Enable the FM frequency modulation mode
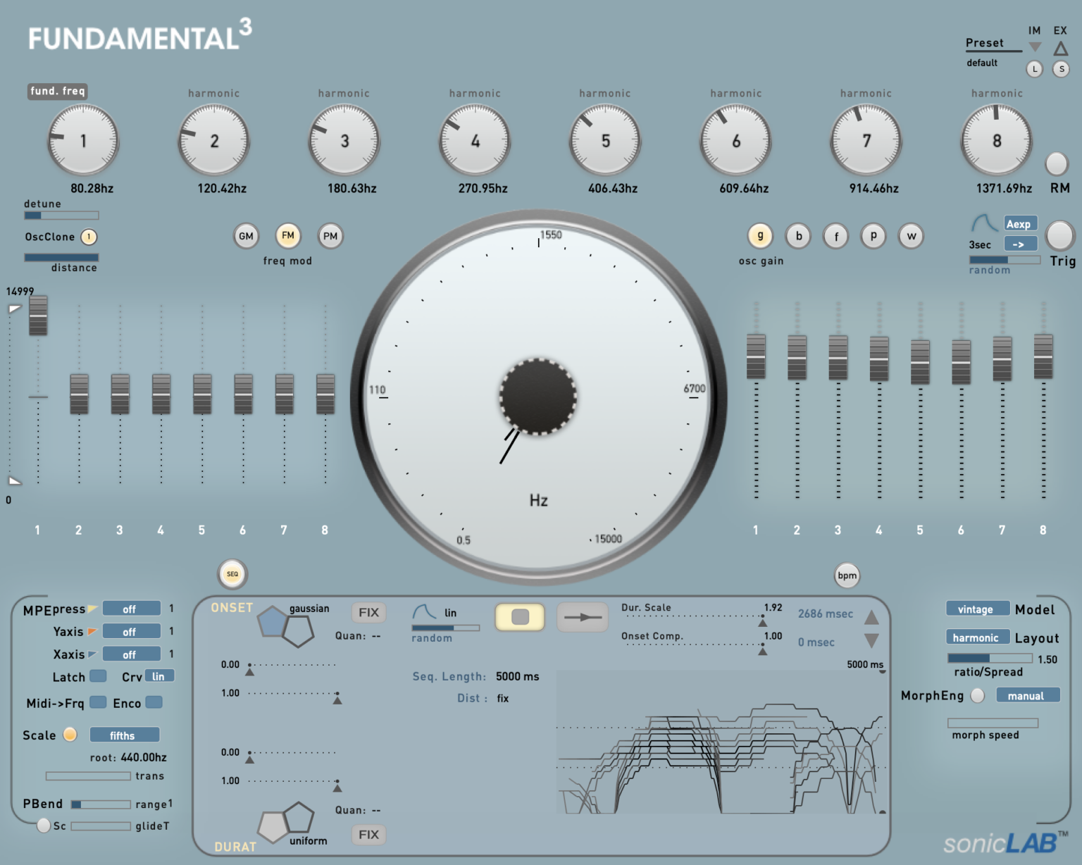The width and height of the screenshot is (1082, 865). point(287,236)
